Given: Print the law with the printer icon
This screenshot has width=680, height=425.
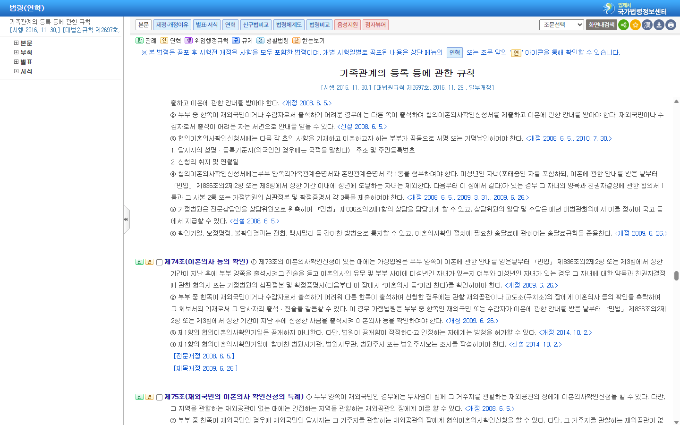Looking at the screenshot, I should (671, 25).
